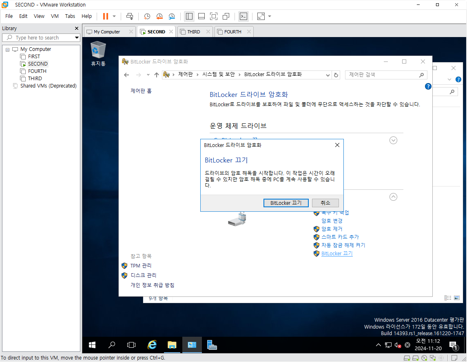The height and width of the screenshot is (362, 467).
Task: Open the stretch guest dropdown arrow
Action: (270, 16)
